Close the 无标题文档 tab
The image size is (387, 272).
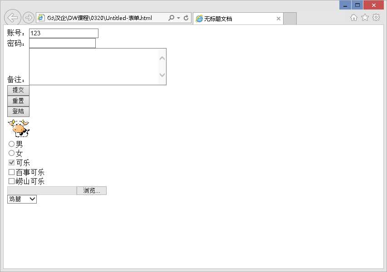pyautogui.click(x=279, y=19)
